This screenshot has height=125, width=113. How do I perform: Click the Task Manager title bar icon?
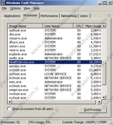pos(3,3)
